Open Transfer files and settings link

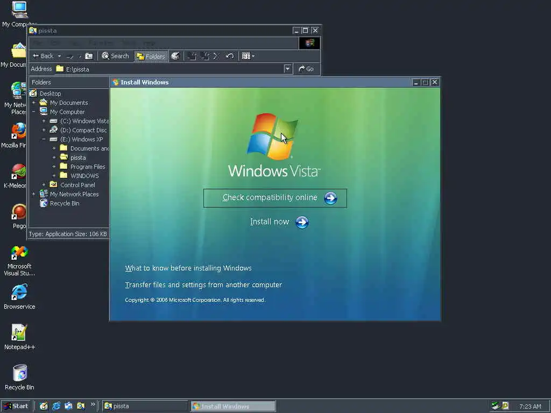point(203,284)
